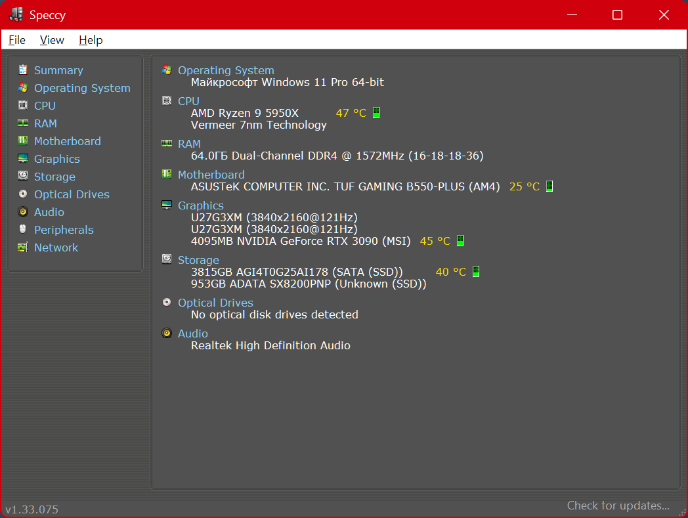This screenshot has height=518, width=688.
Task: Click the Realtek High Definition Audio text
Action: [270, 345]
